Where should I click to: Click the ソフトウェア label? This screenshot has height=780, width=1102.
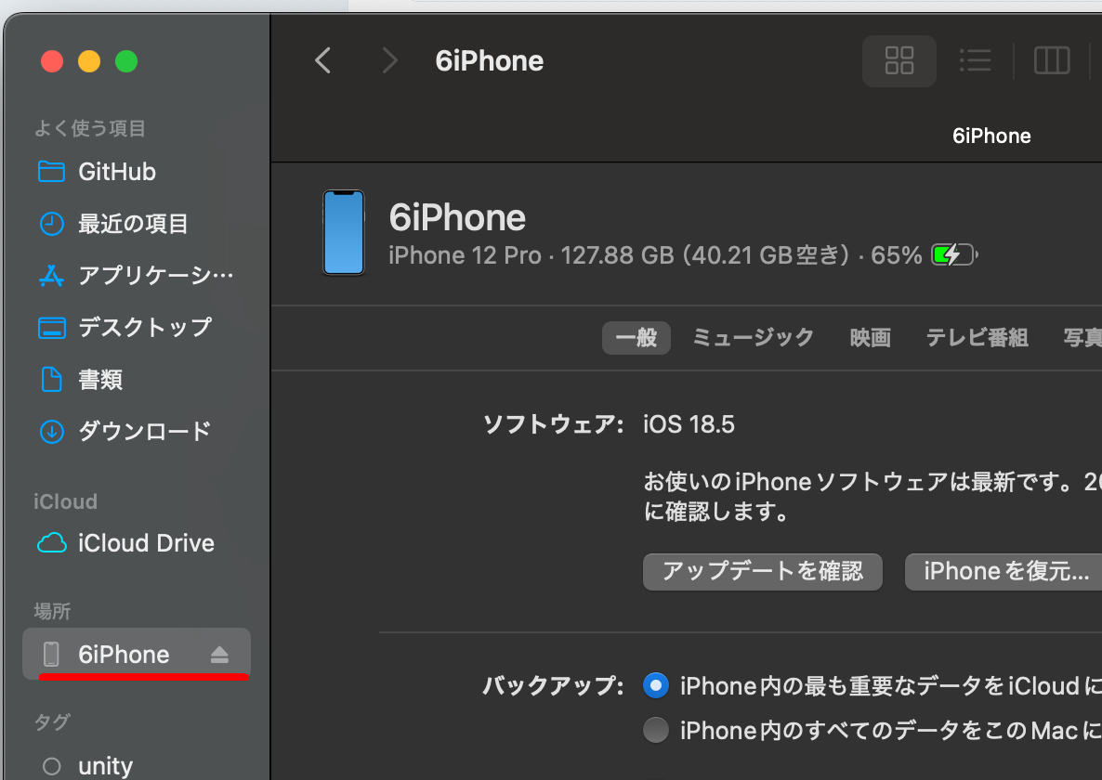[x=553, y=424]
